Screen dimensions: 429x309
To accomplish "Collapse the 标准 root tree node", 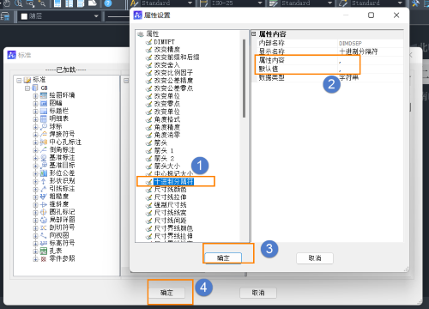I will pos(19,80).
